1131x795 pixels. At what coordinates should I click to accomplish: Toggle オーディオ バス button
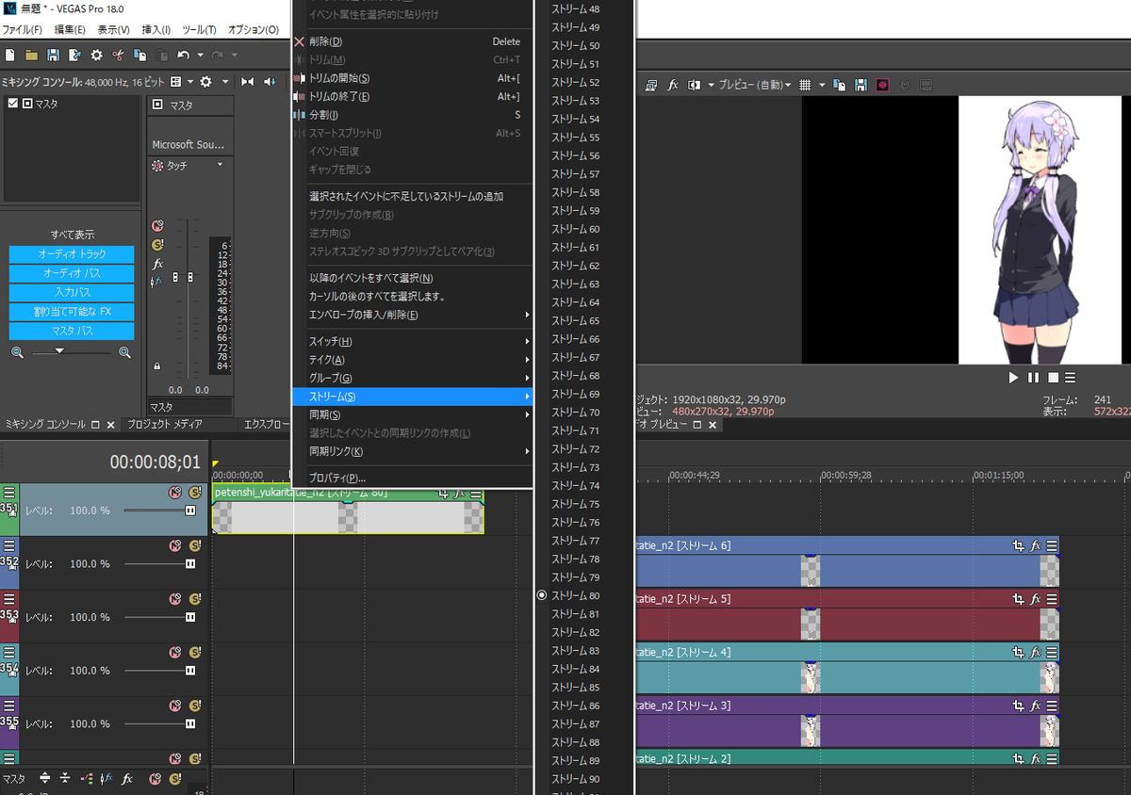click(x=72, y=273)
